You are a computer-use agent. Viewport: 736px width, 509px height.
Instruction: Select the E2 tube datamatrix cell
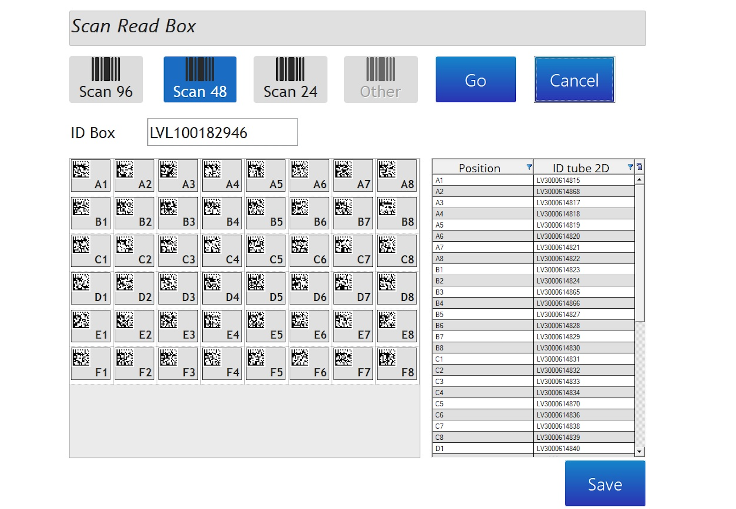134,326
